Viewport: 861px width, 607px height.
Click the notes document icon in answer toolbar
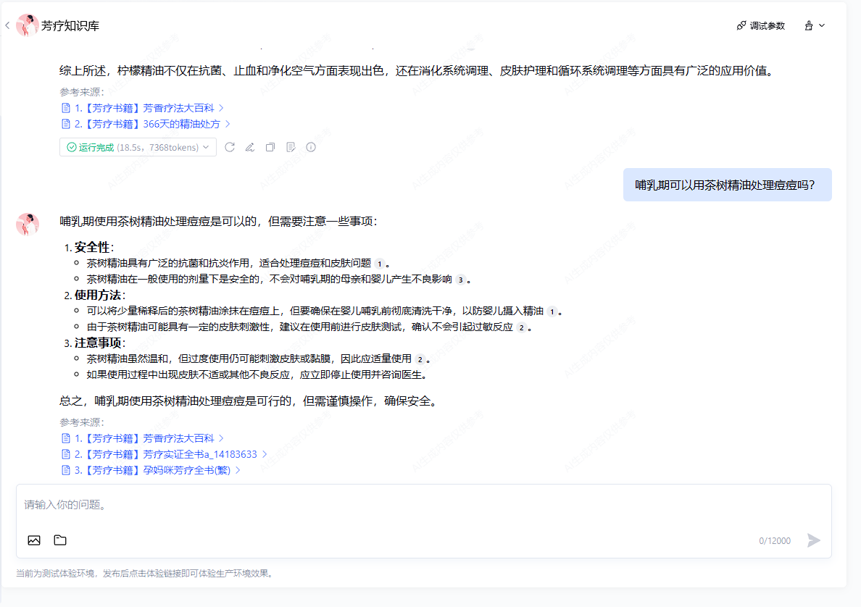tap(291, 147)
